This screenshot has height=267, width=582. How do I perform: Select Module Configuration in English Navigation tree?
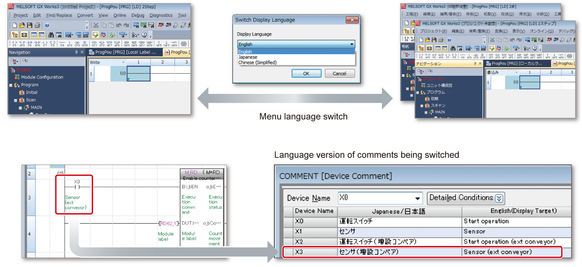point(42,77)
